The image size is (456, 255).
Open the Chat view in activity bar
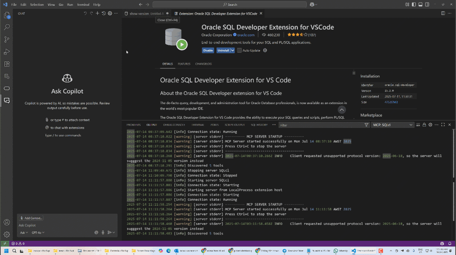(7, 100)
